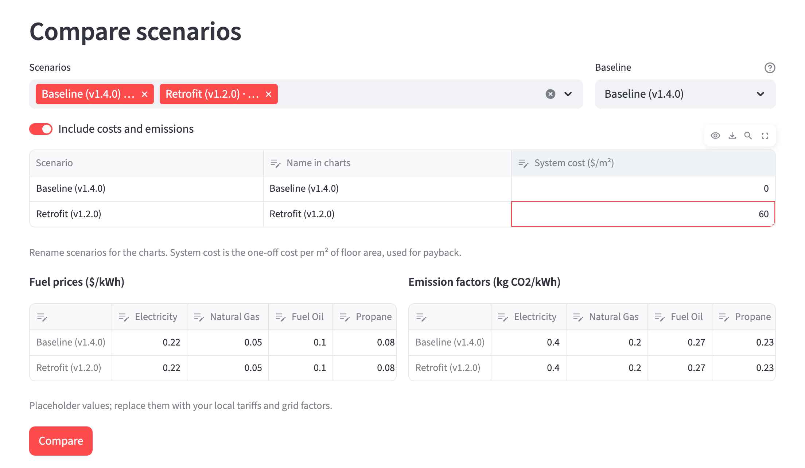Edit Retrofit fuel oil price 0.1

pyautogui.click(x=301, y=368)
